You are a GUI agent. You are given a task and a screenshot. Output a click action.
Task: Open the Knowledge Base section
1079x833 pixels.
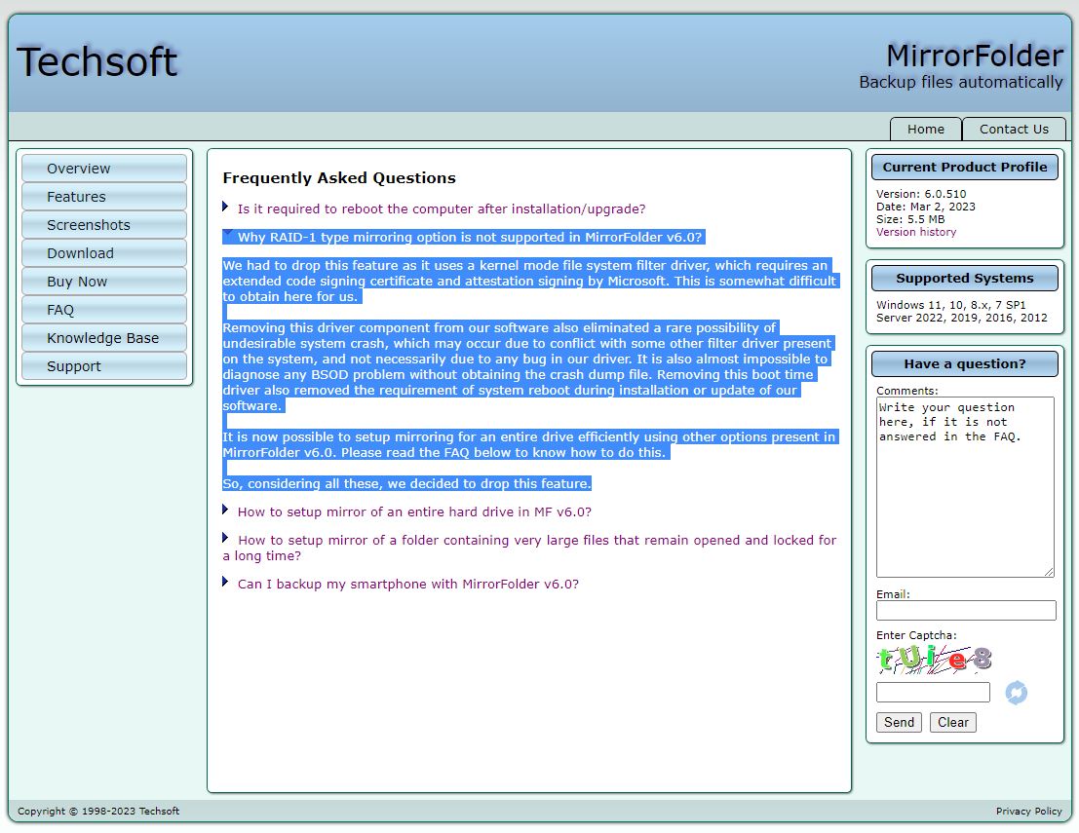pyautogui.click(x=102, y=338)
